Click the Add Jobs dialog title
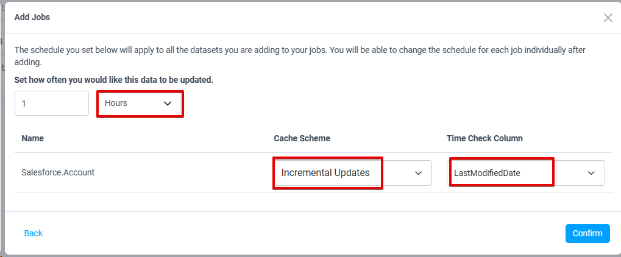Image resolution: width=621 pixels, height=257 pixels. click(x=32, y=17)
